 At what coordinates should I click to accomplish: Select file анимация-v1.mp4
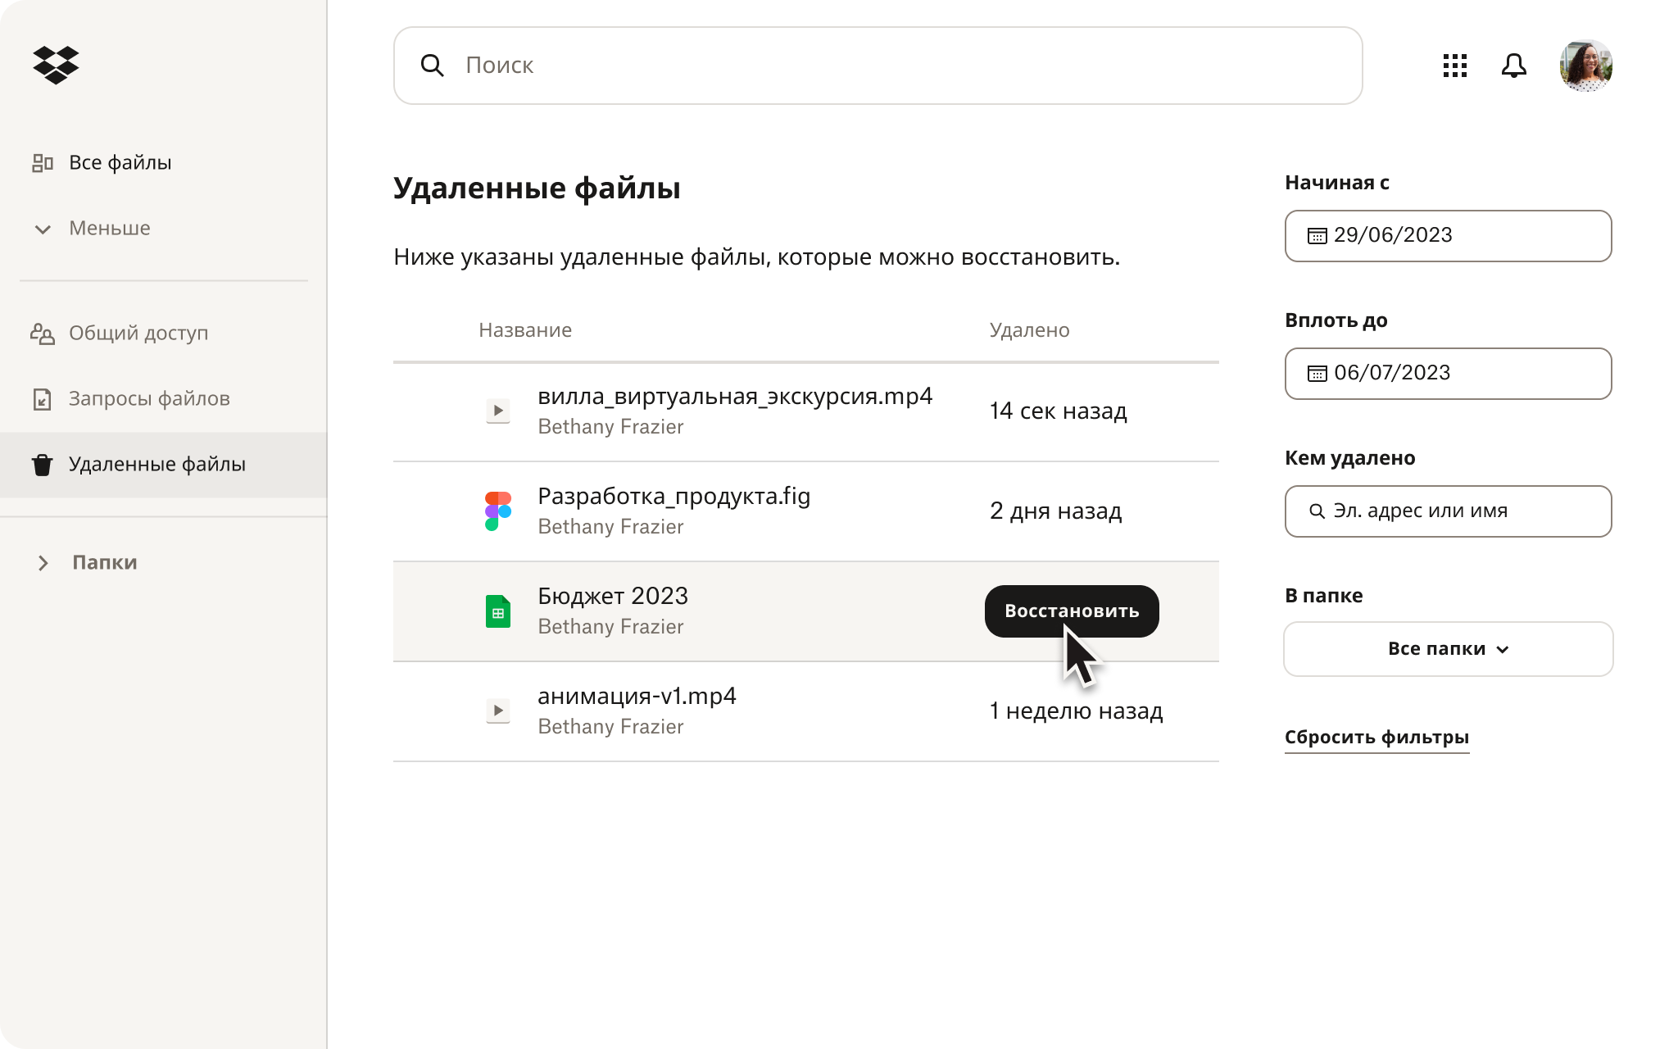(637, 697)
